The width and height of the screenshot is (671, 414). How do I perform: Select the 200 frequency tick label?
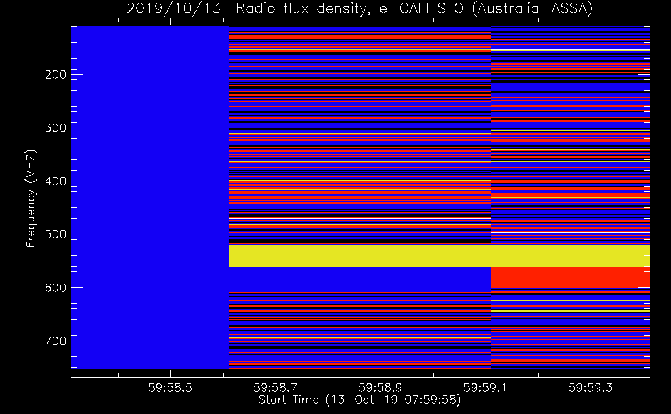pyautogui.click(x=56, y=75)
